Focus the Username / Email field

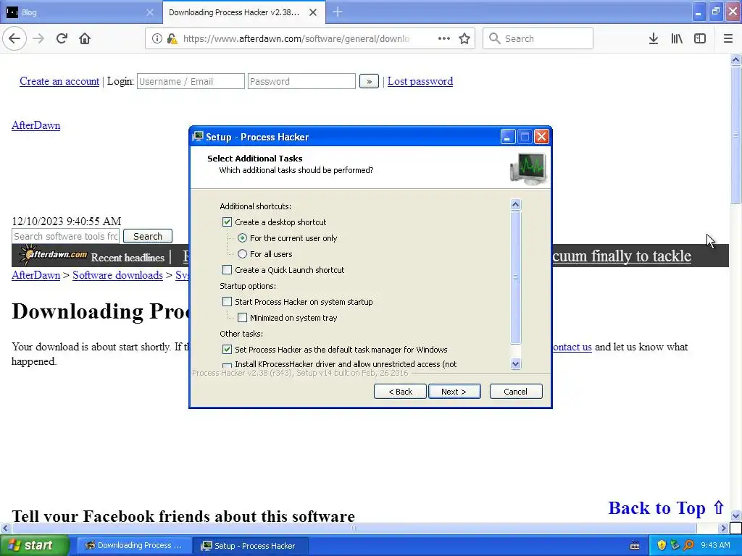(191, 81)
